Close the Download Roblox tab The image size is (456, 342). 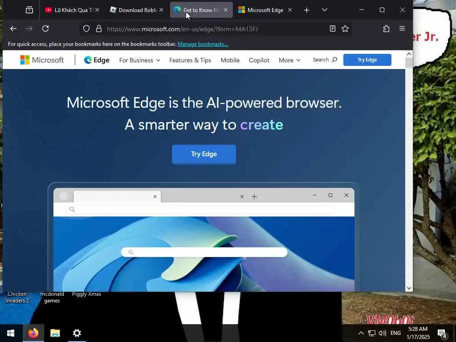click(x=161, y=10)
